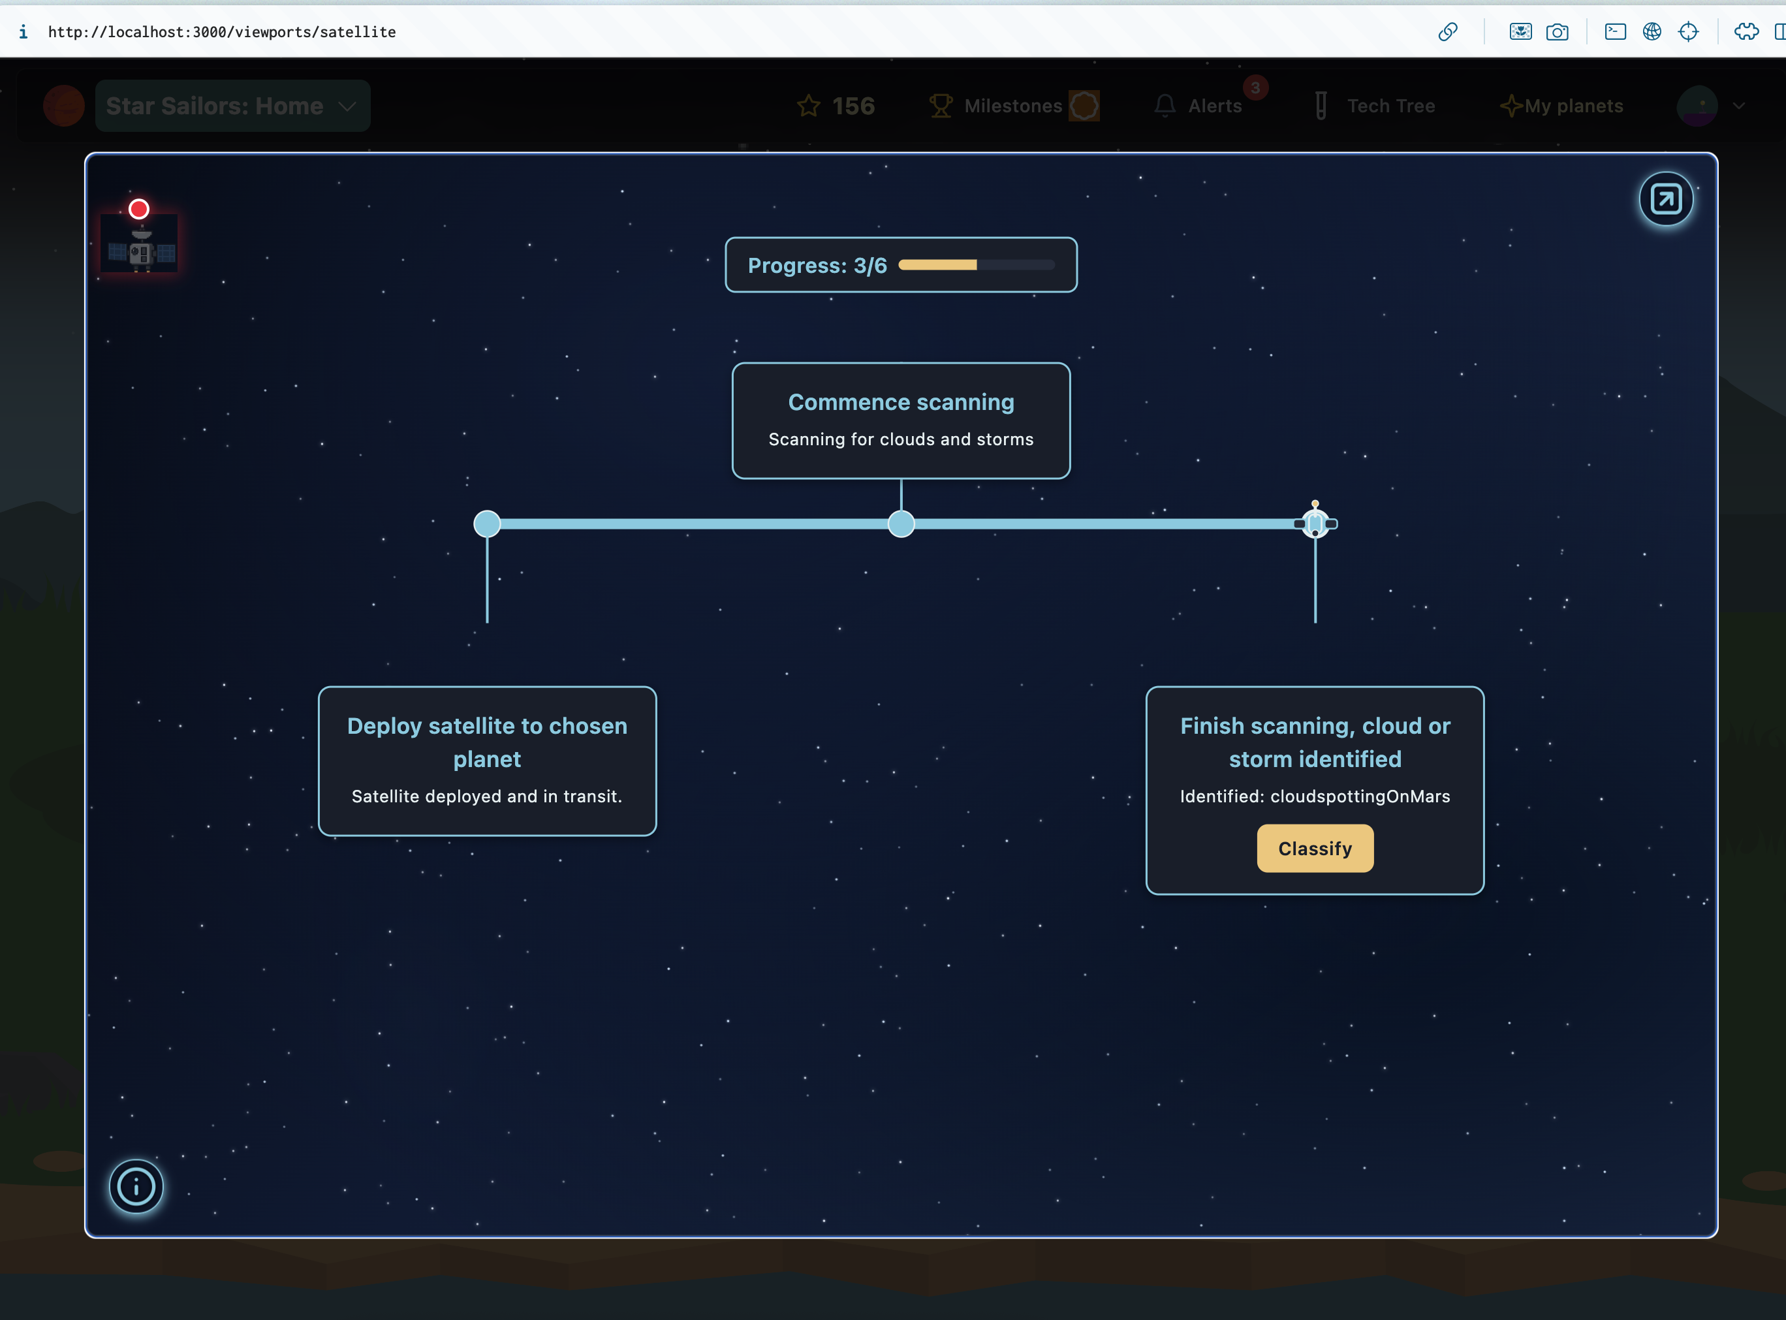Click the copy link chain icon

tap(1447, 32)
